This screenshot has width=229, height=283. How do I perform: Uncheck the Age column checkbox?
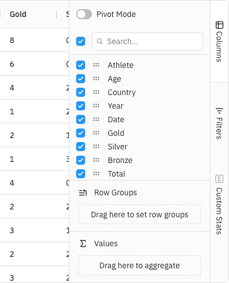(81, 79)
